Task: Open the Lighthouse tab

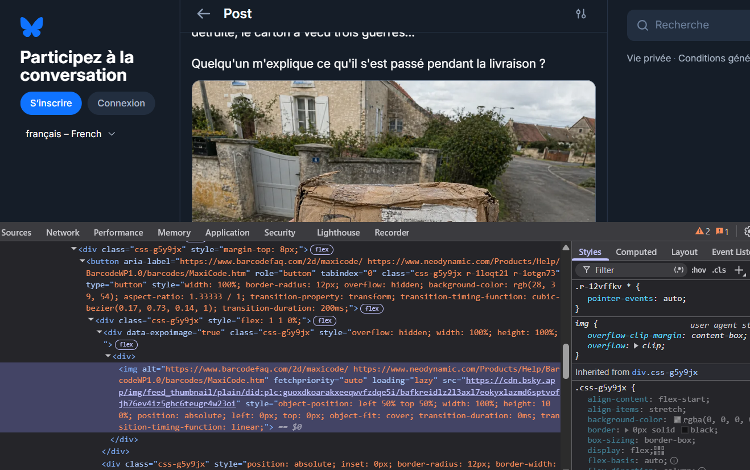Action: pos(338,232)
